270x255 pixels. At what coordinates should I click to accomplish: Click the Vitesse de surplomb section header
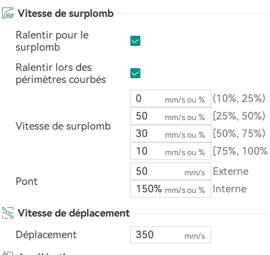tap(65, 13)
